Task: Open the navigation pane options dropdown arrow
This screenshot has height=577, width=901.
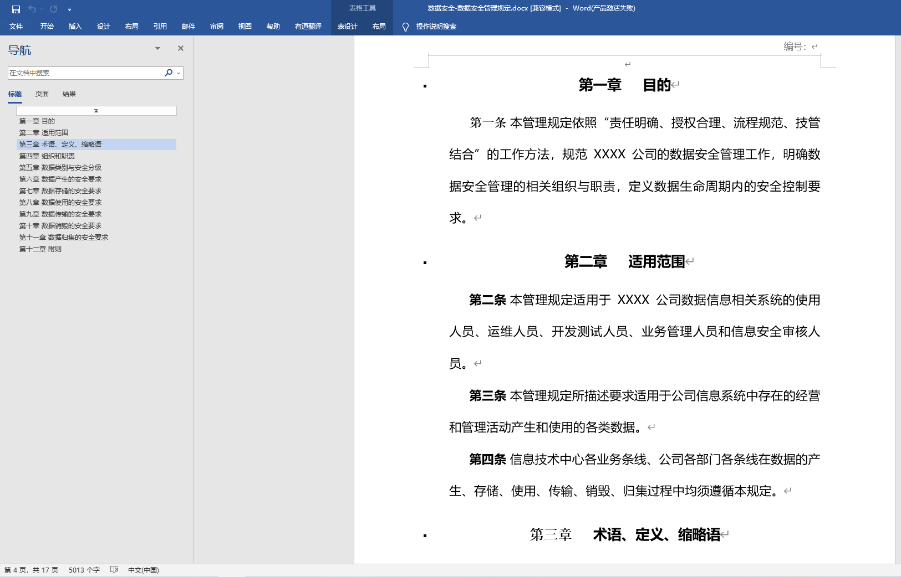Action: [x=158, y=48]
